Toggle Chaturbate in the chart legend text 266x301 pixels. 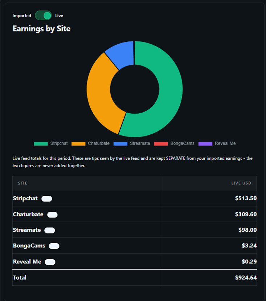click(99, 143)
